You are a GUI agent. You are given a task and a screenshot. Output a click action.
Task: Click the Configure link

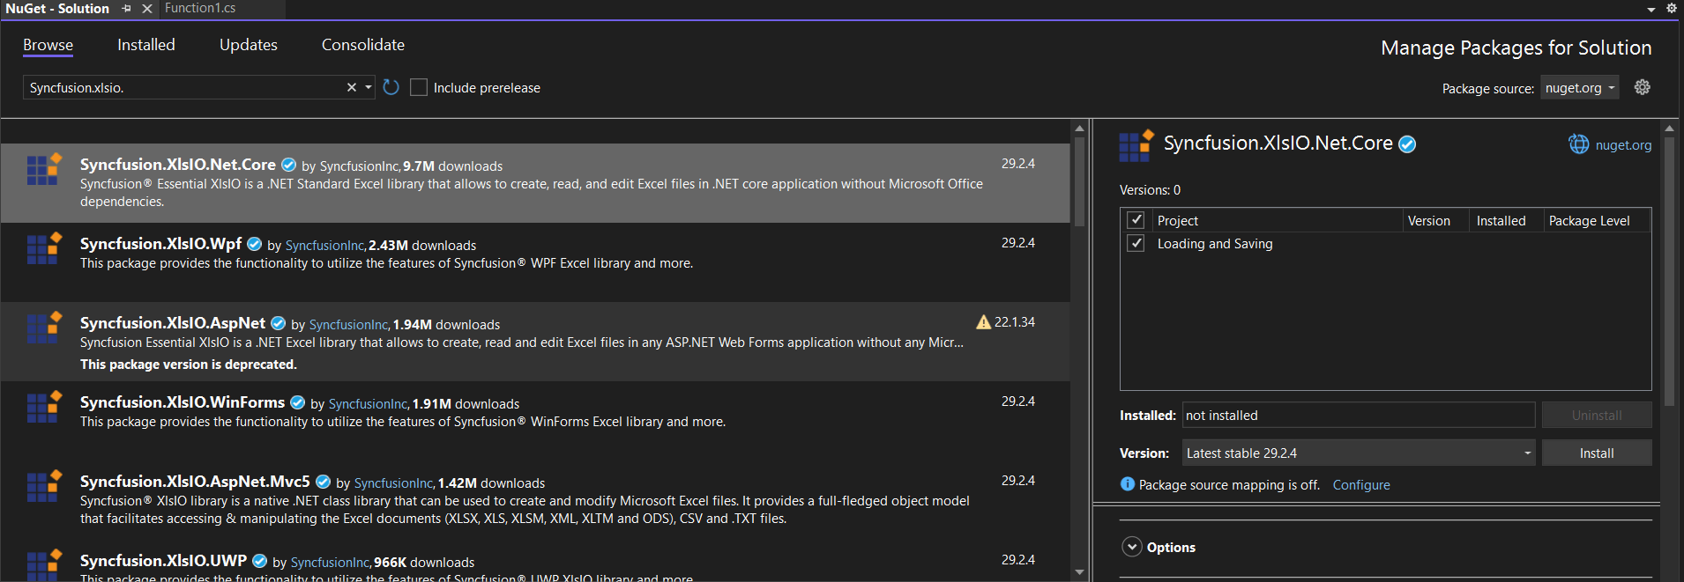[x=1361, y=485]
